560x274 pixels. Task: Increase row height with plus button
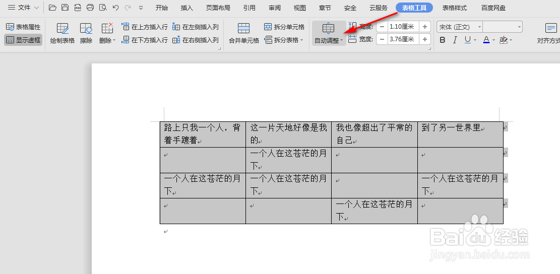click(425, 26)
